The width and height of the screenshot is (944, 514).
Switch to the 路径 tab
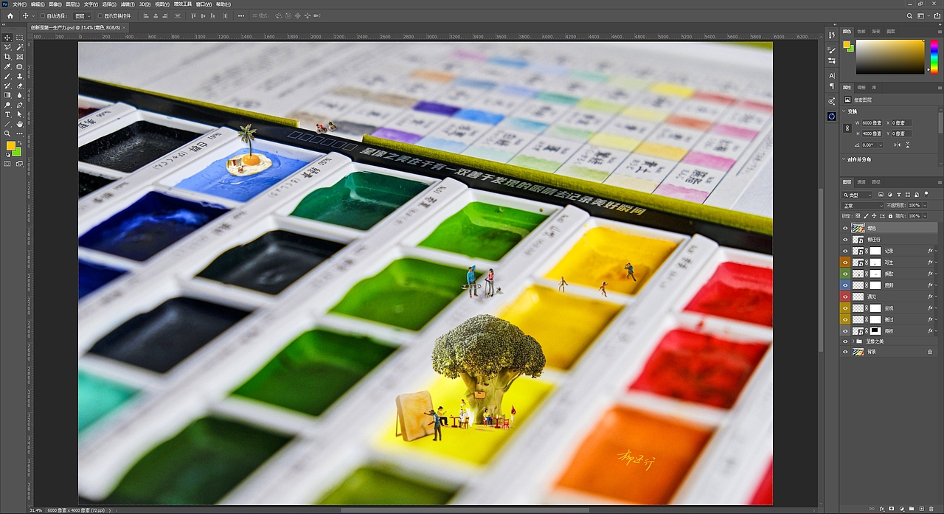coord(876,181)
